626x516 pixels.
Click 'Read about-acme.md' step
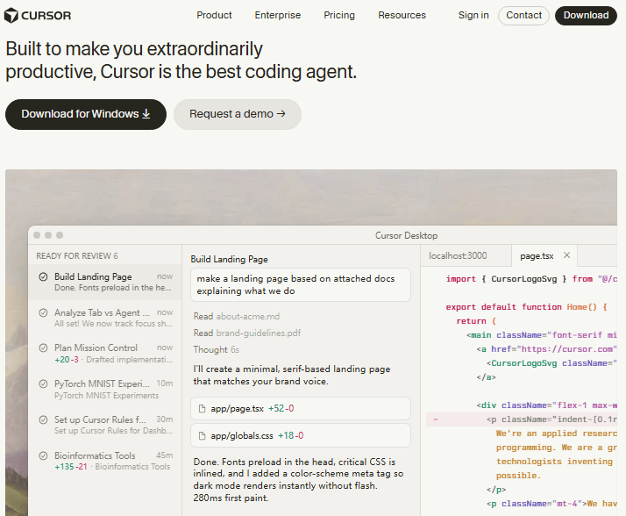(x=237, y=316)
